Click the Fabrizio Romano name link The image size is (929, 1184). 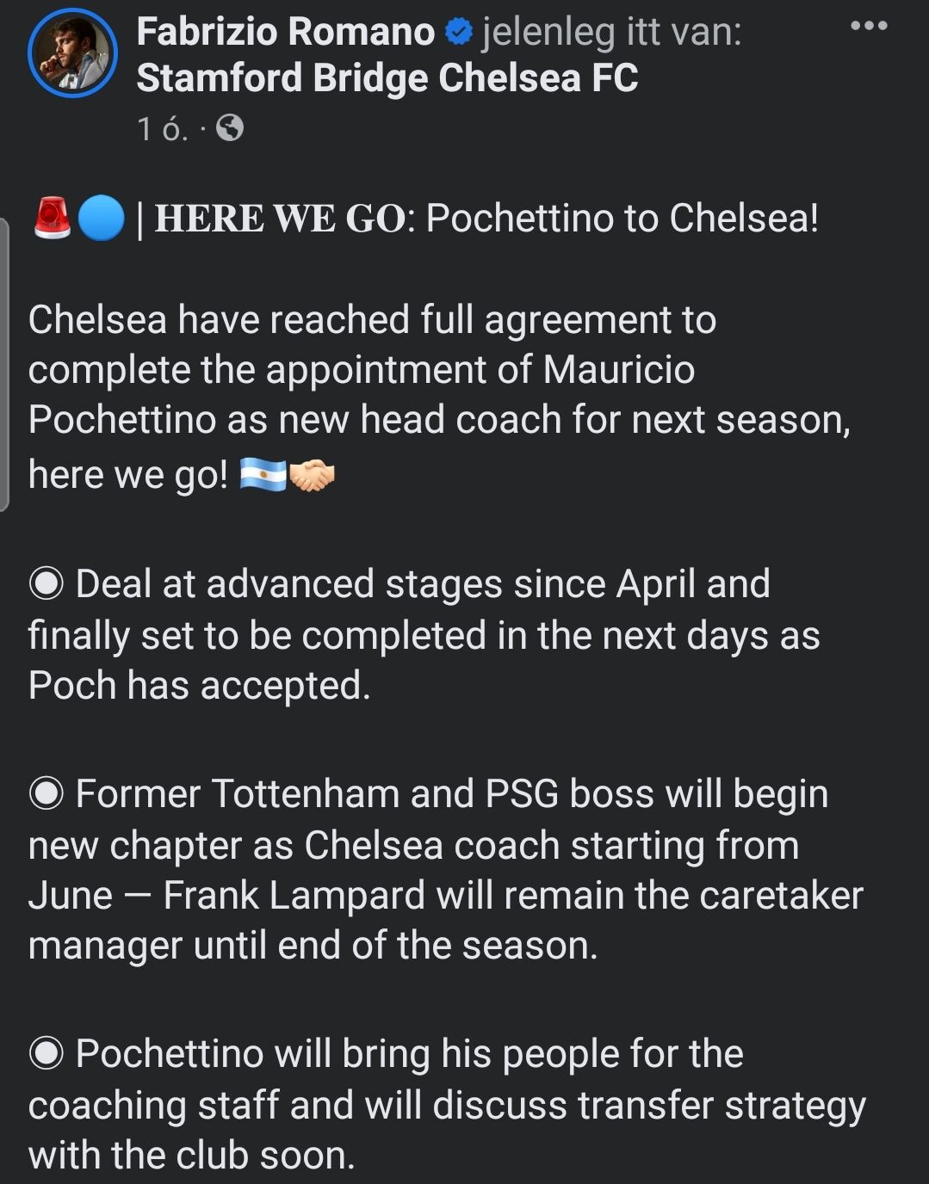pos(285,32)
